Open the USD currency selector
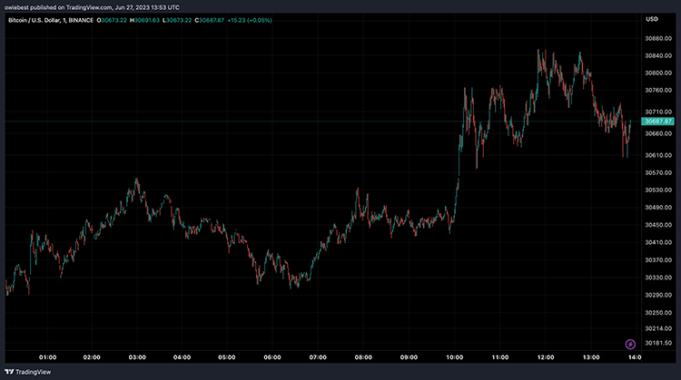681x380 pixels. (651, 19)
